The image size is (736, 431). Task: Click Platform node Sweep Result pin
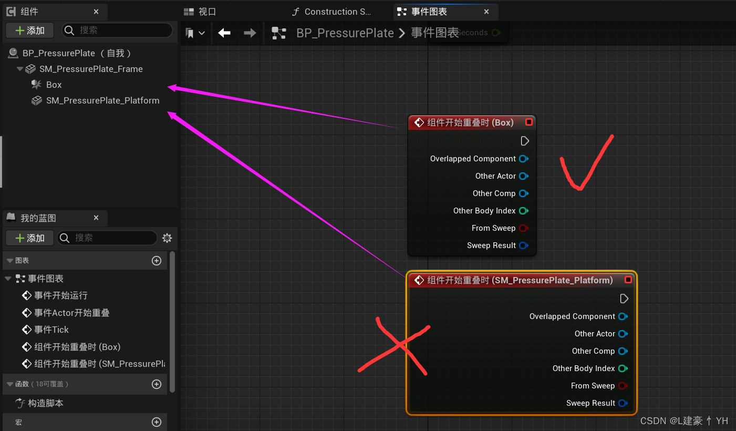coord(623,403)
